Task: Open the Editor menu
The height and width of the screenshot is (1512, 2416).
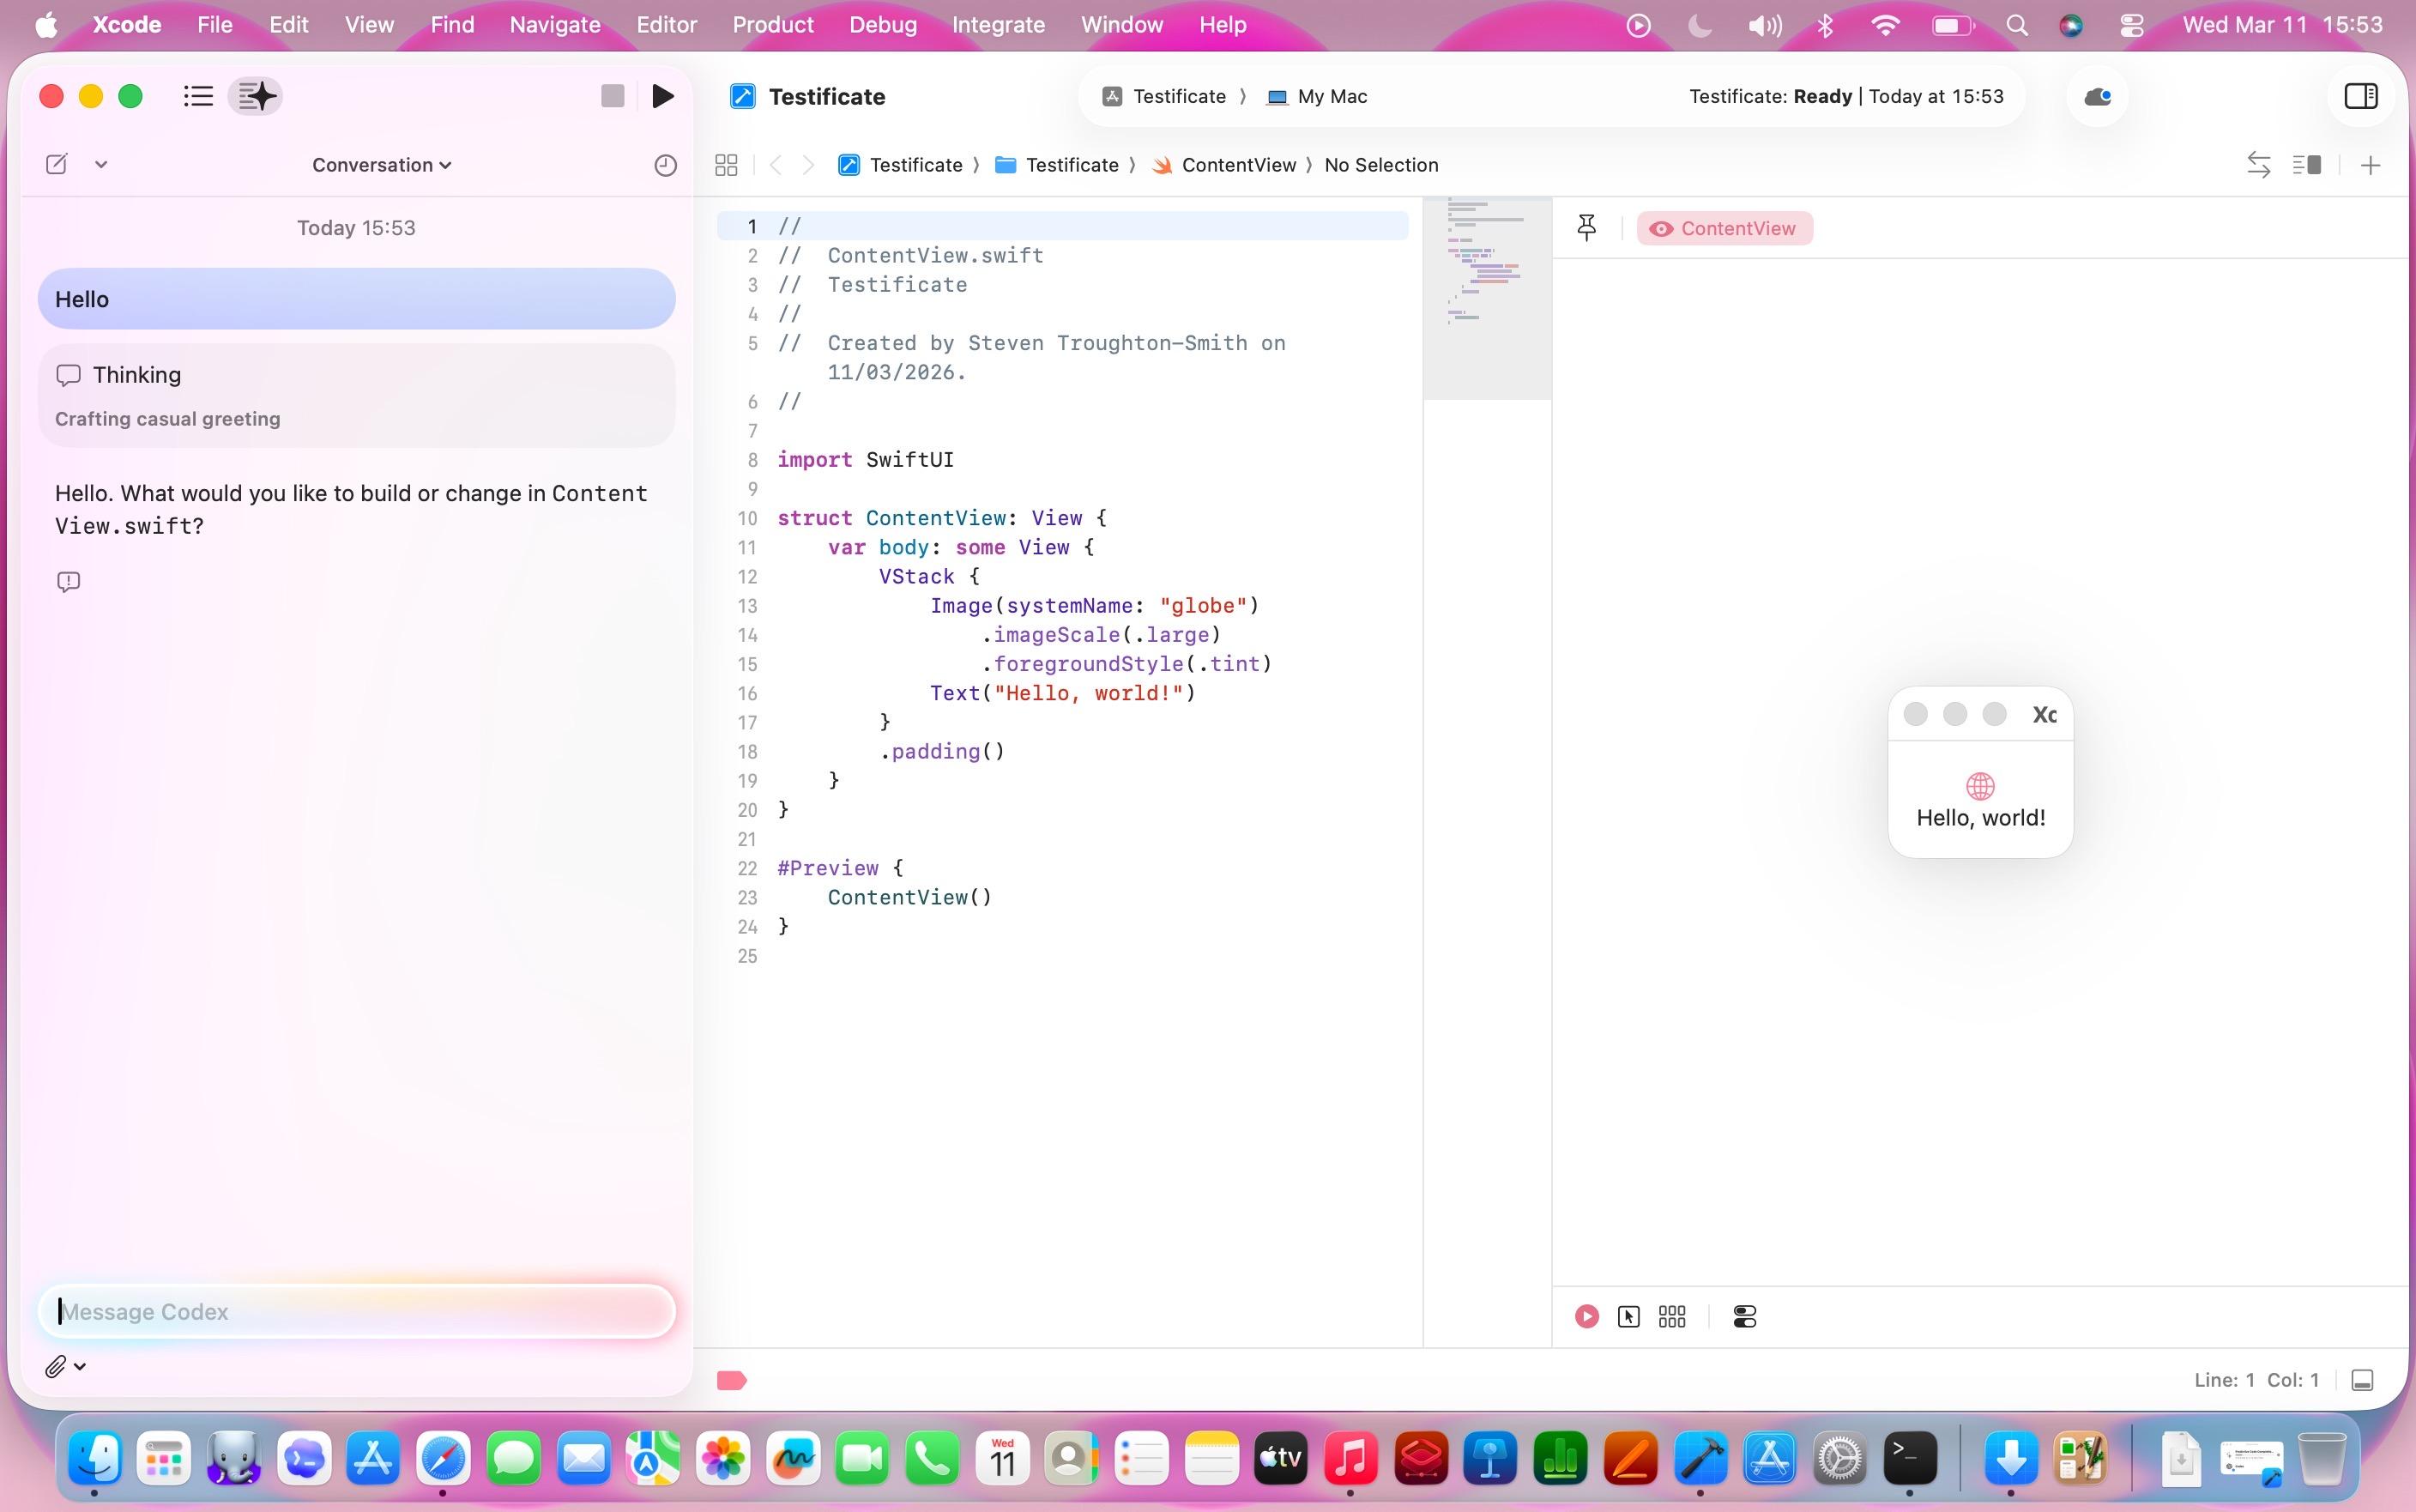Action: [667, 25]
